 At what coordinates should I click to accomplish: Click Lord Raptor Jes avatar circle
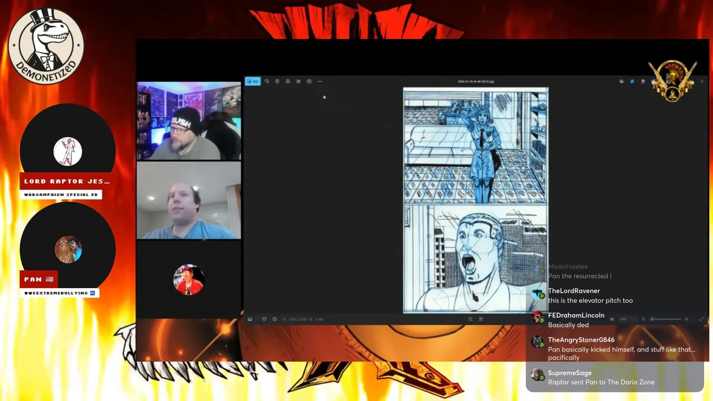pos(68,151)
